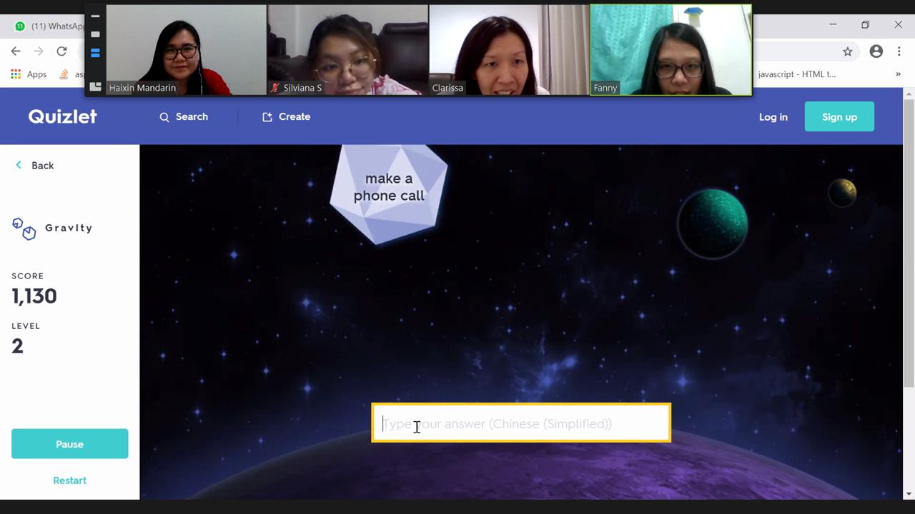Click scrollbar down arrow

(x=909, y=493)
